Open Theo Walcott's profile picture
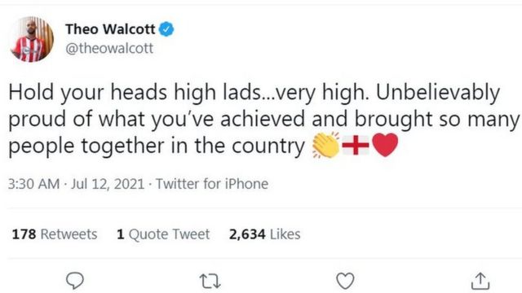This screenshot has width=522, height=293. (x=32, y=39)
